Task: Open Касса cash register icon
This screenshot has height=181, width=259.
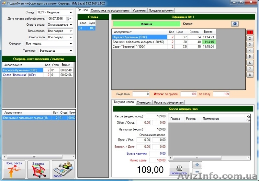Action: [63, 169]
